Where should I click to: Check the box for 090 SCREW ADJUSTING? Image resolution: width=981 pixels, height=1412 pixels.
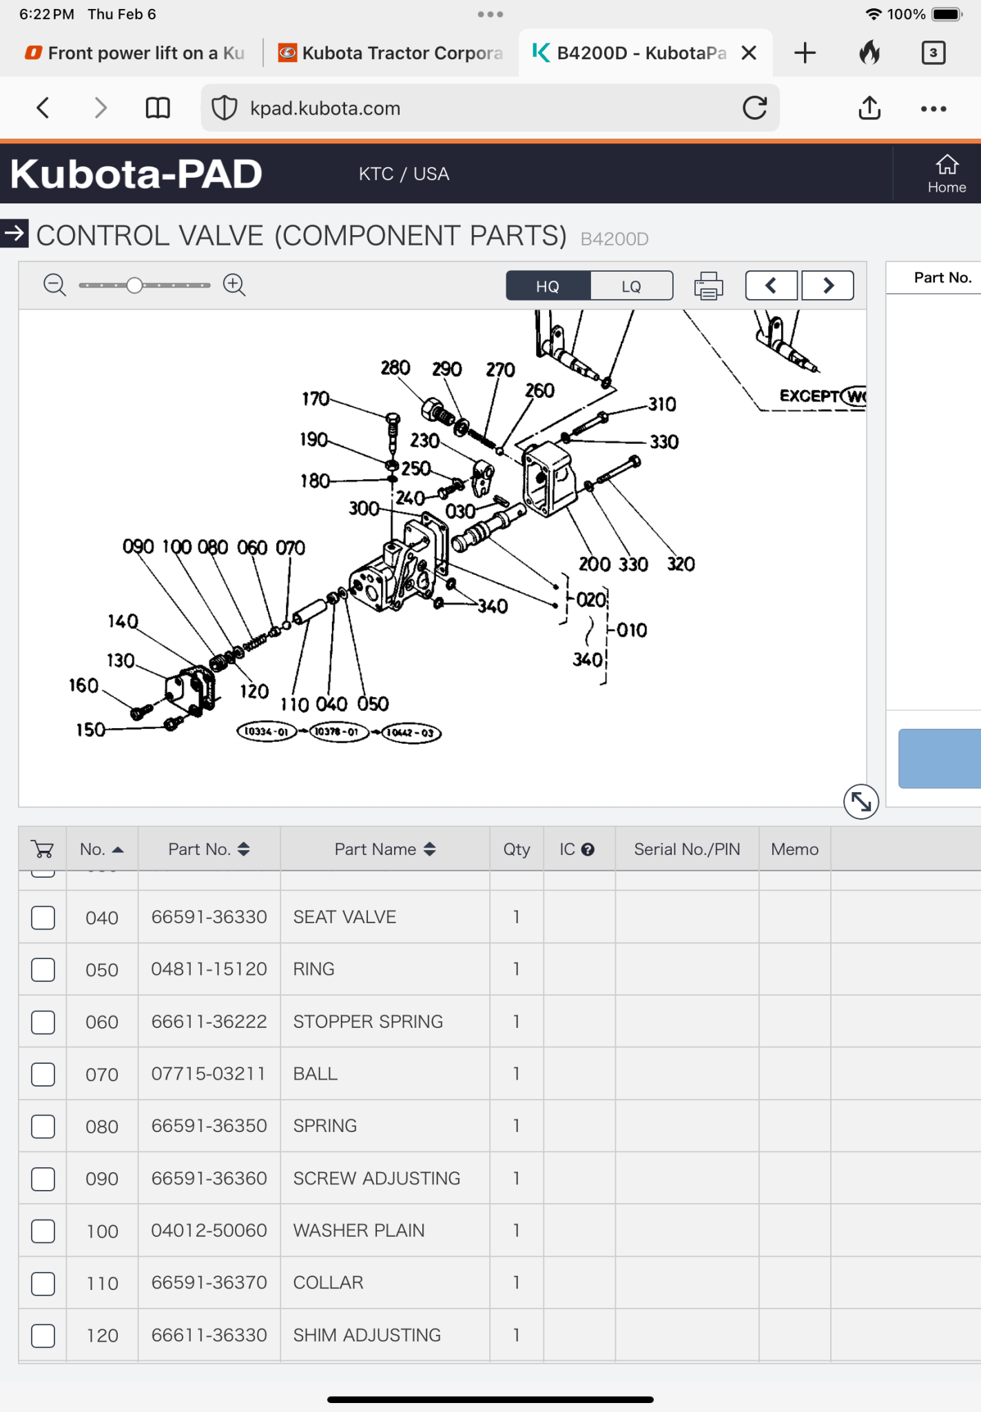[x=43, y=1179]
